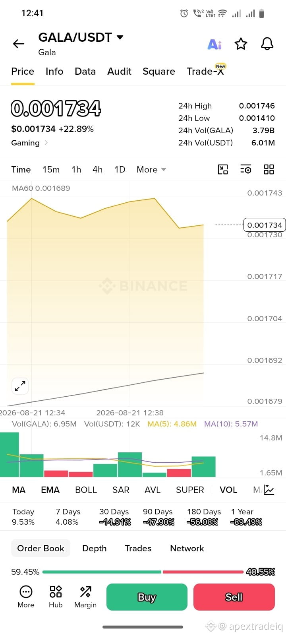The image size is (286, 636).
Task: Expand the More timeframe dropdown
Action: 151,170
